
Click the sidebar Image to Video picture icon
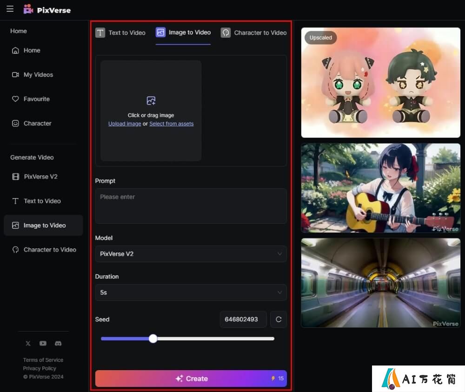coord(15,226)
